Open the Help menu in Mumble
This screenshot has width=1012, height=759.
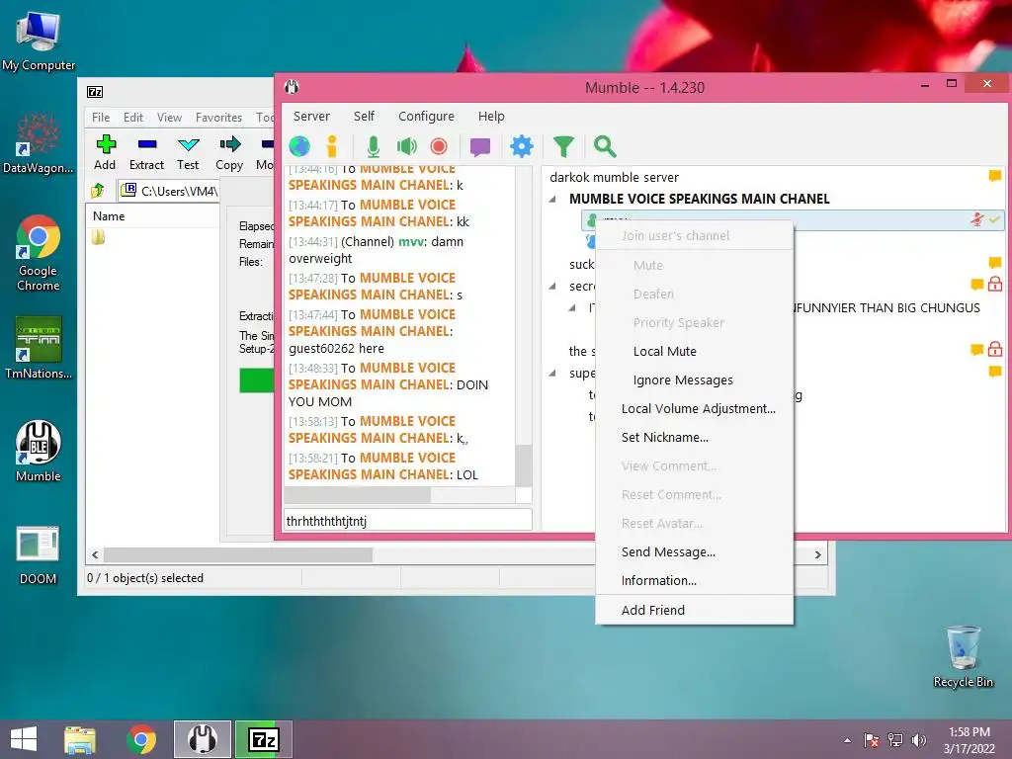click(491, 117)
